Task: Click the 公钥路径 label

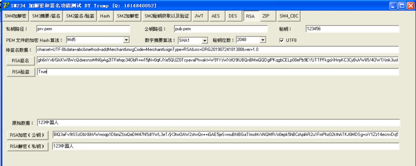Action: tap(155, 29)
